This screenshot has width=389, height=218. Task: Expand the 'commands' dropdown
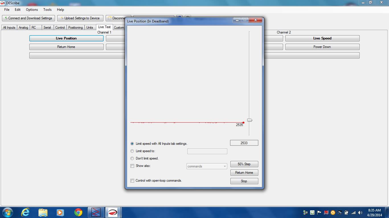click(x=207, y=166)
